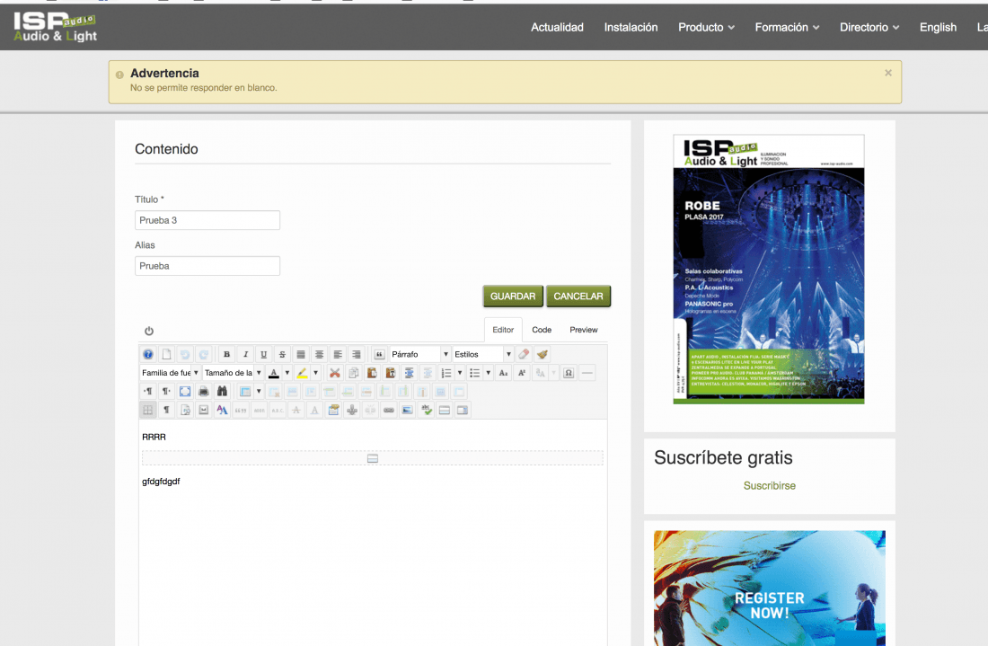Switch to the Editor tab
Viewport: 988px width, 646px height.
point(503,330)
